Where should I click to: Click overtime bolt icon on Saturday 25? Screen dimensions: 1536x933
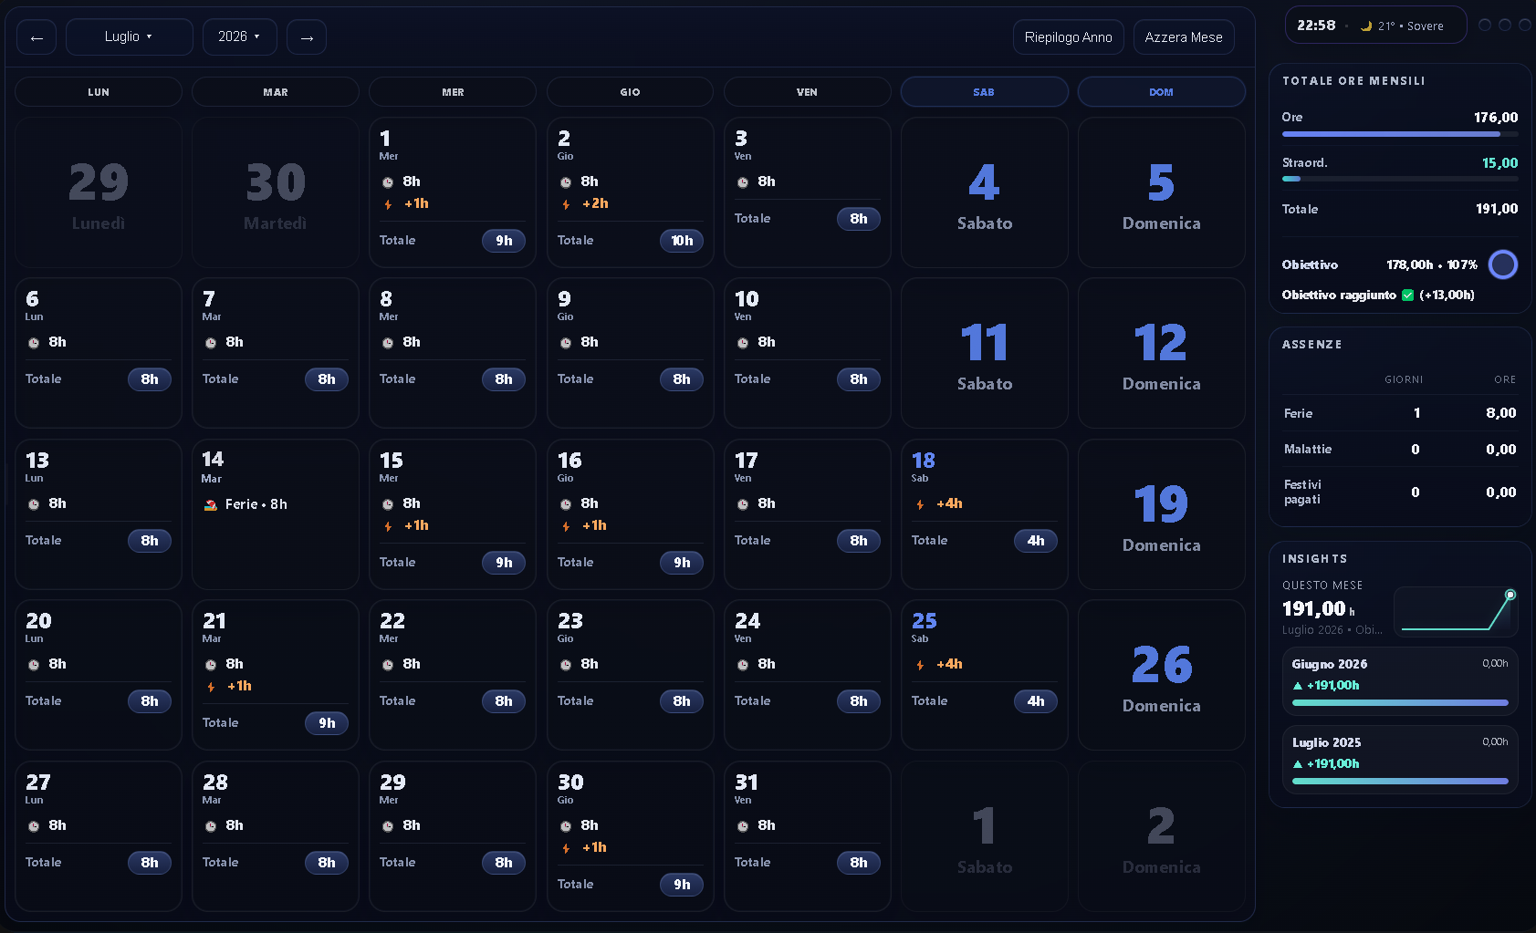[920, 665]
